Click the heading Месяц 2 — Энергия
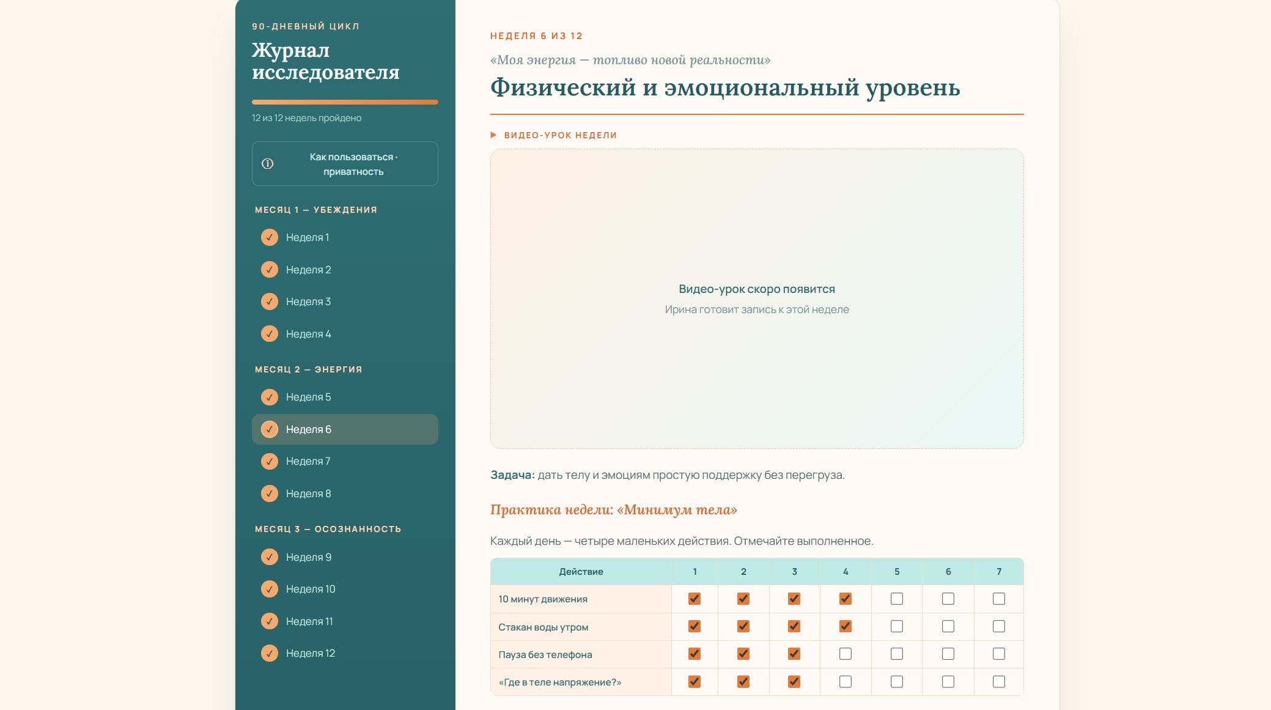The height and width of the screenshot is (710, 1271). click(309, 369)
